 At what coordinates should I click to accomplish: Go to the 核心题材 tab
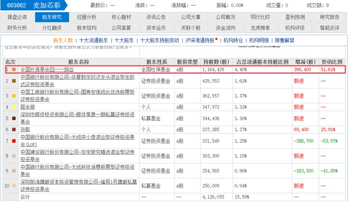tap(121, 17)
